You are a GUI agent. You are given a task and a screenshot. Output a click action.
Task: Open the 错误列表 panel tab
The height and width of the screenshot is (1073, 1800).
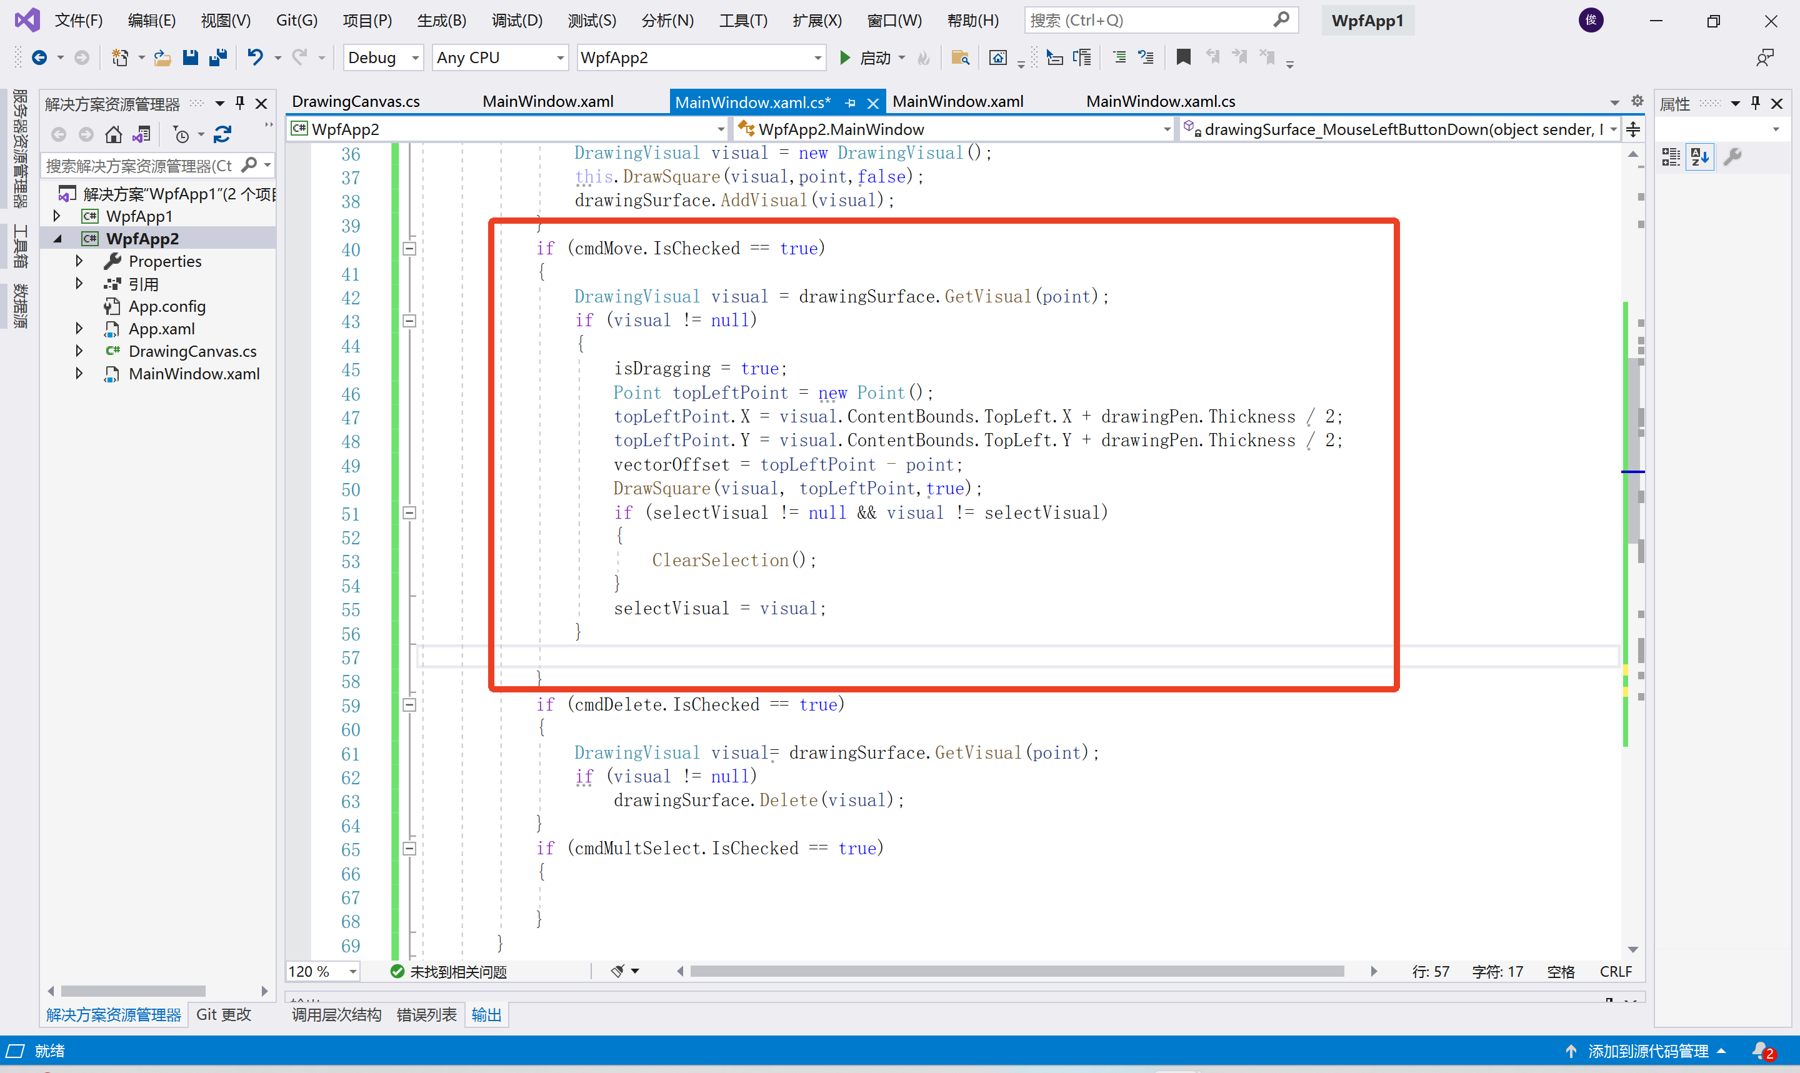tap(426, 1014)
